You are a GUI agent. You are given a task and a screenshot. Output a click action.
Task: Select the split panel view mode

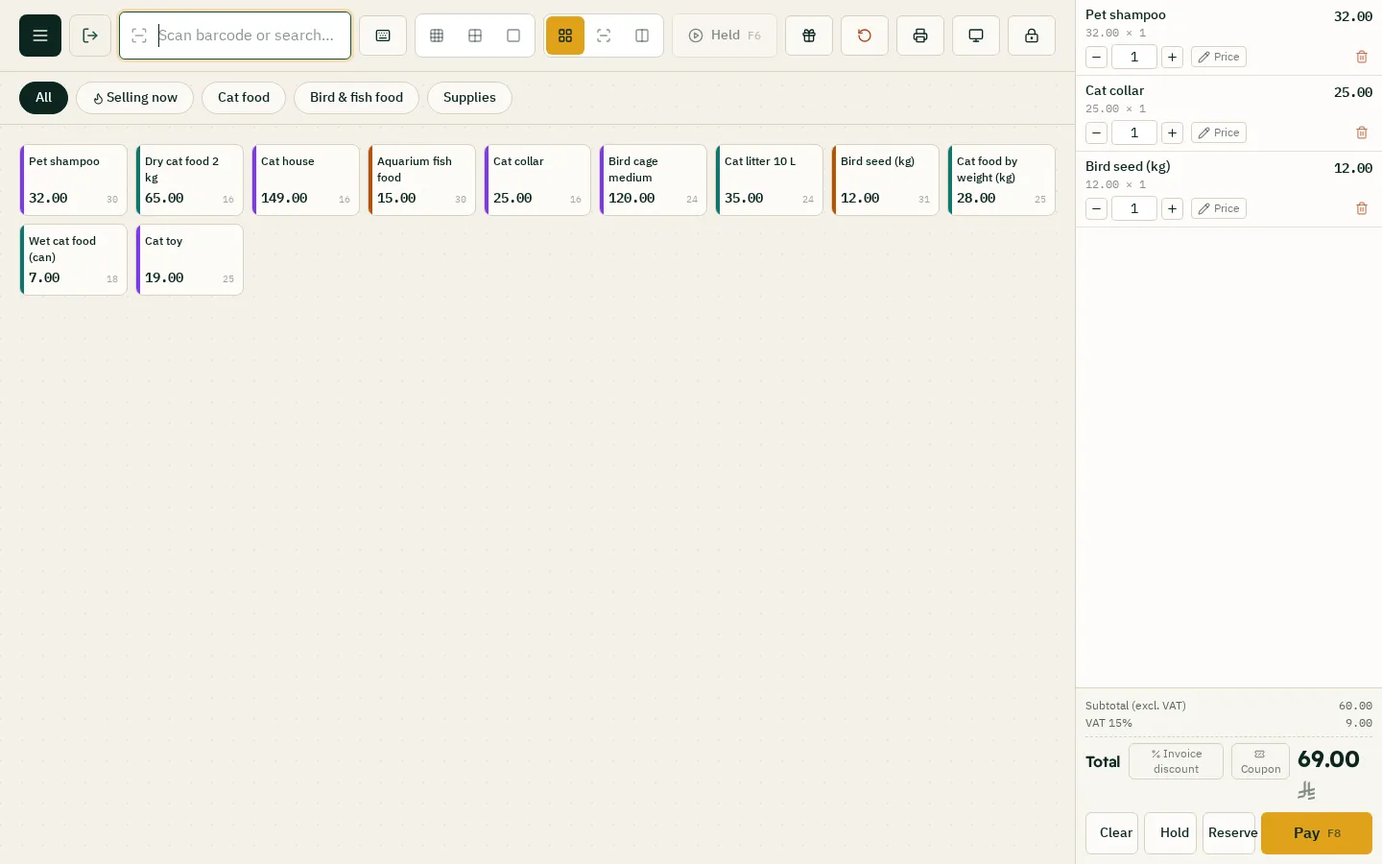pyautogui.click(x=642, y=36)
